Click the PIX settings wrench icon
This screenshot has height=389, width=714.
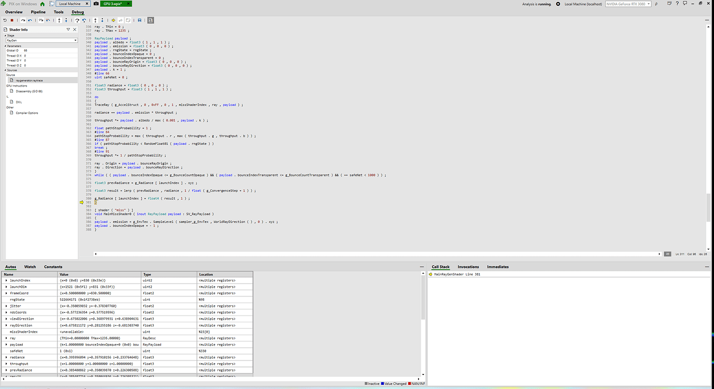[x=657, y=4]
